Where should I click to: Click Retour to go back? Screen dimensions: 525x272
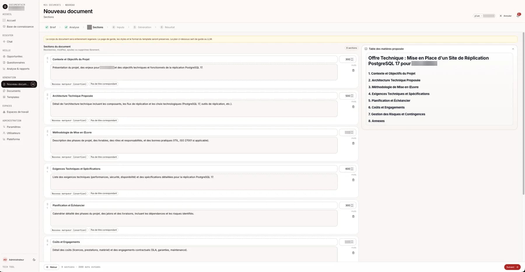coord(51,267)
